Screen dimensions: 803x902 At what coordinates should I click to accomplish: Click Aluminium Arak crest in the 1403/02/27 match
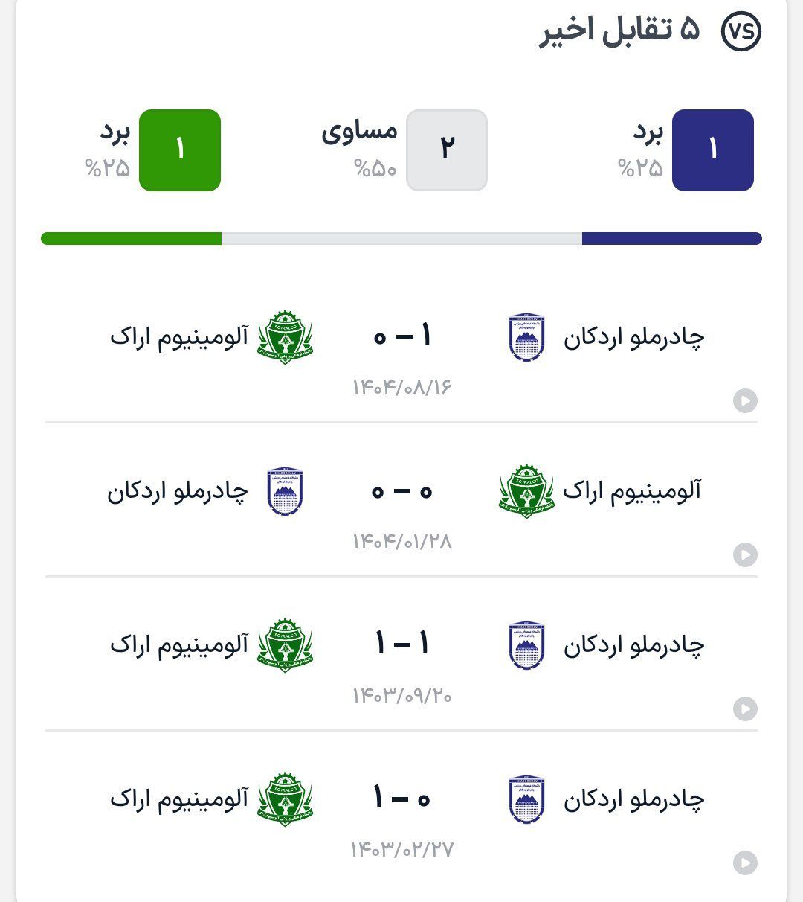point(285,799)
